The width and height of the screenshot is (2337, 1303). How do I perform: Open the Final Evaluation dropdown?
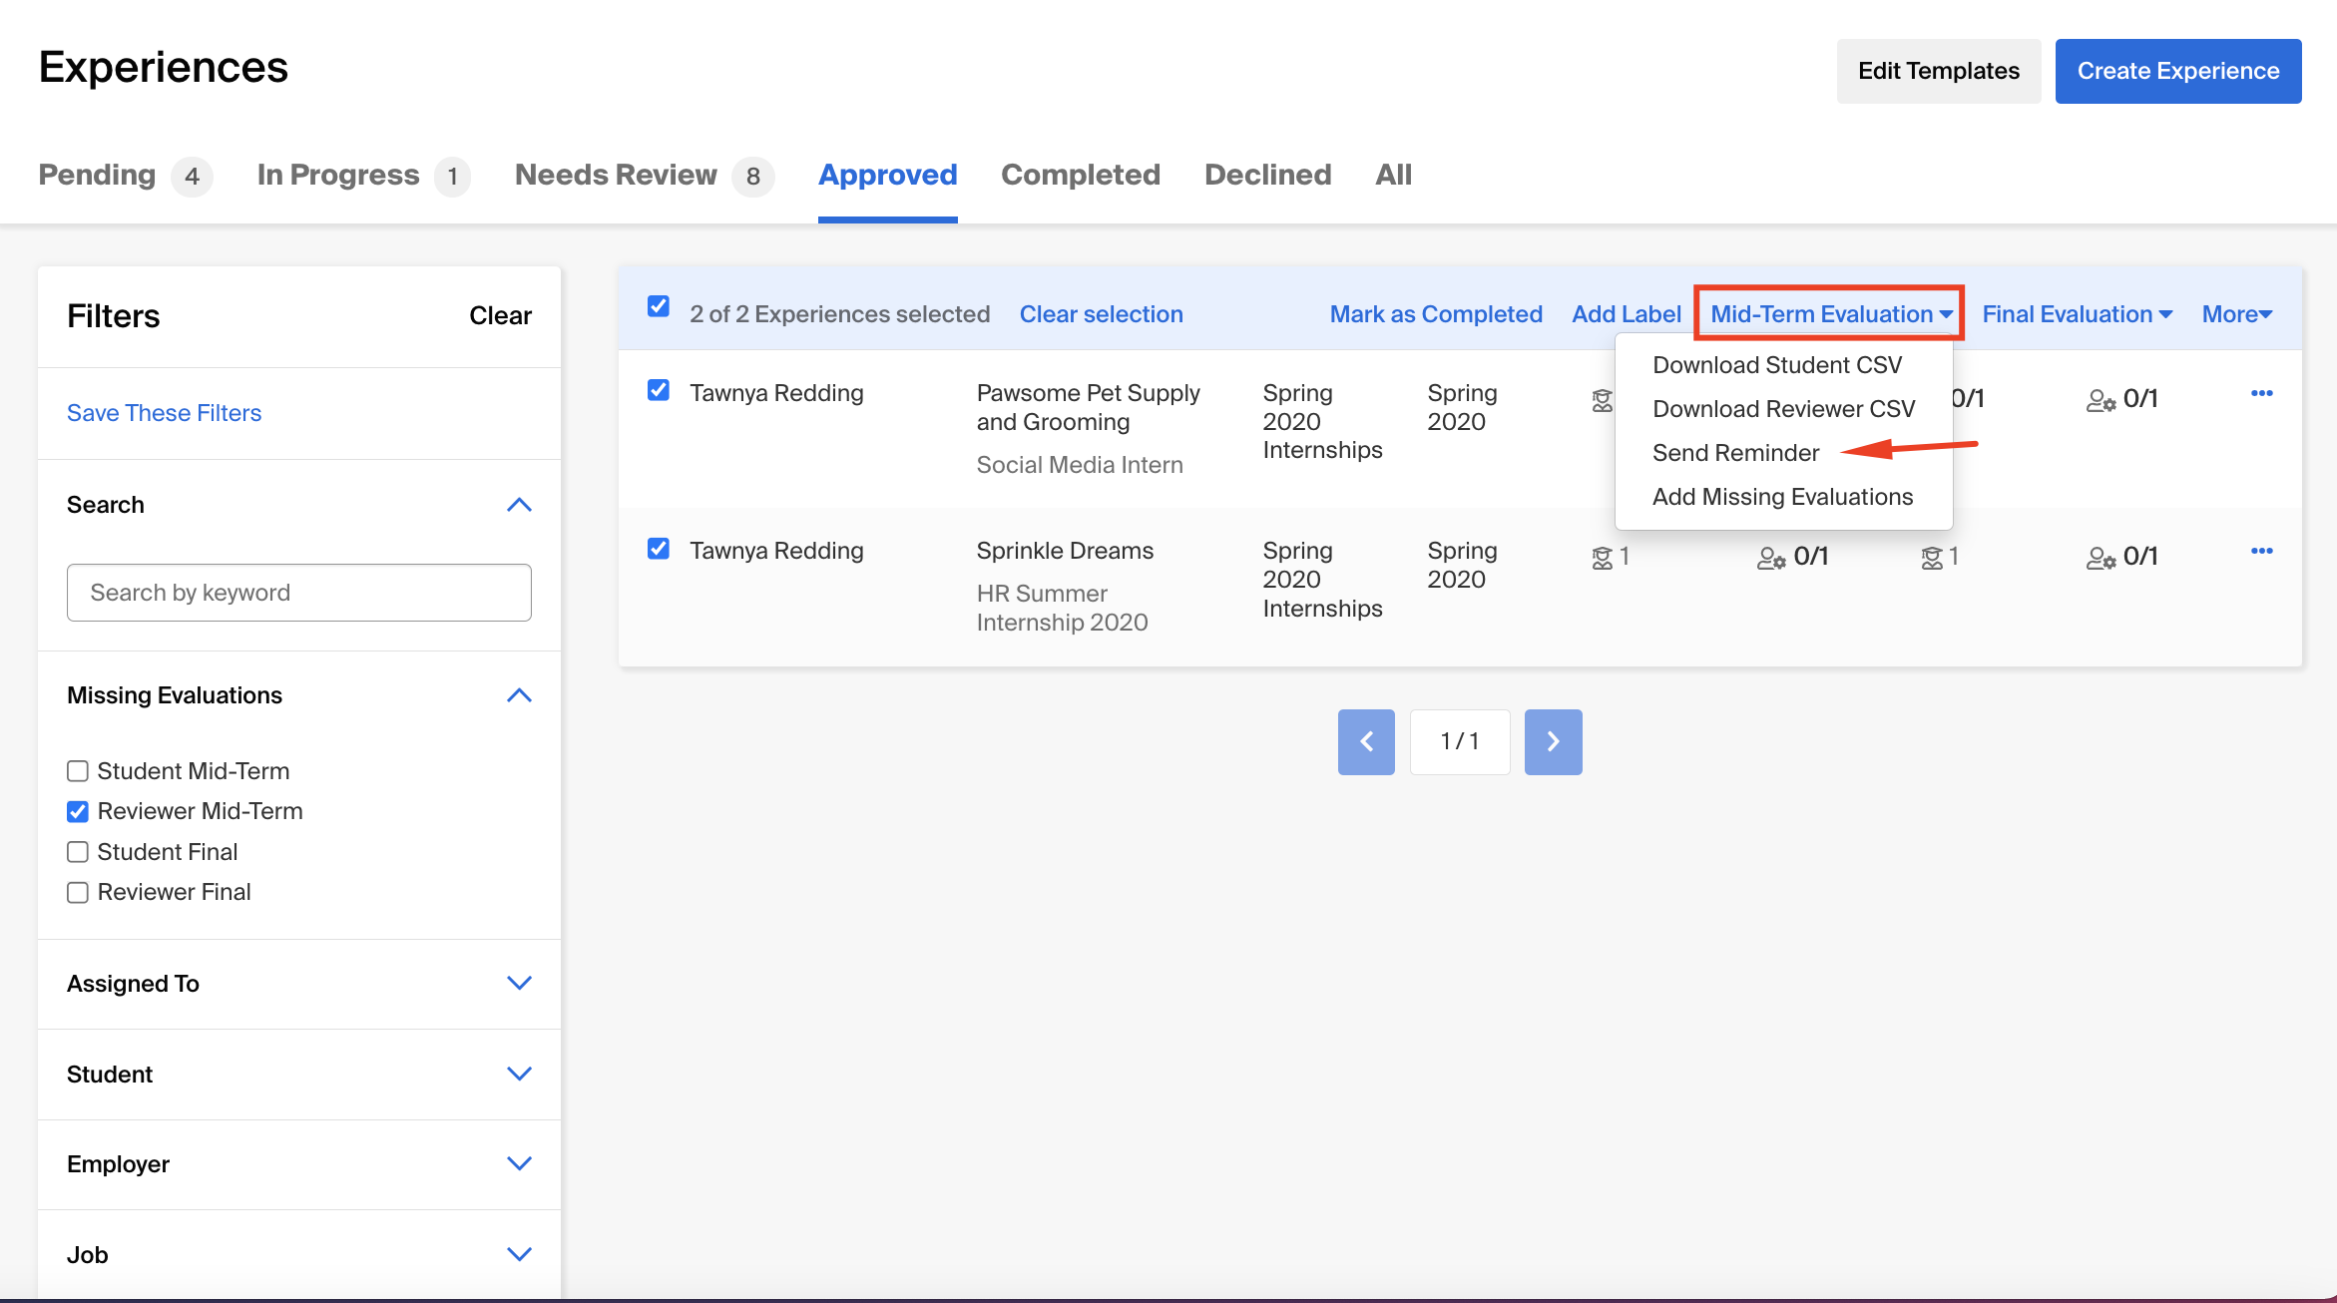2077,314
